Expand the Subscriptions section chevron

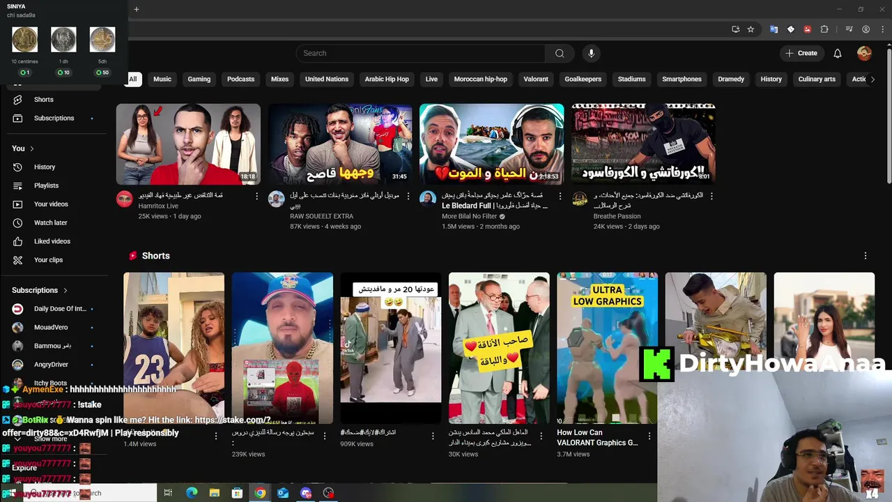pos(66,290)
